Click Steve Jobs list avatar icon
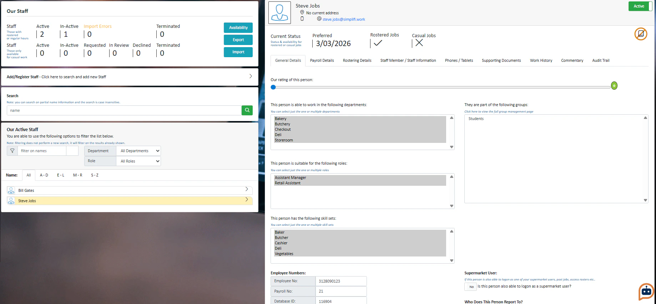Screen dimensions: 656x304 click(11, 201)
